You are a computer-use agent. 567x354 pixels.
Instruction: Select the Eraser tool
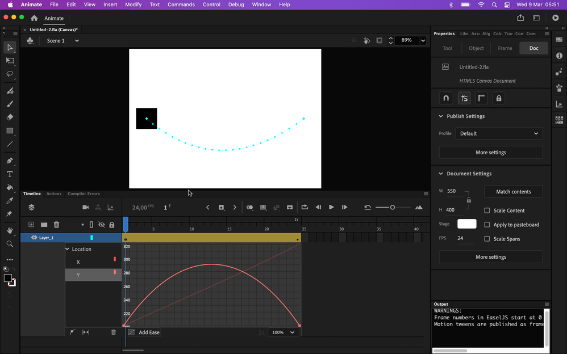[x=10, y=117]
